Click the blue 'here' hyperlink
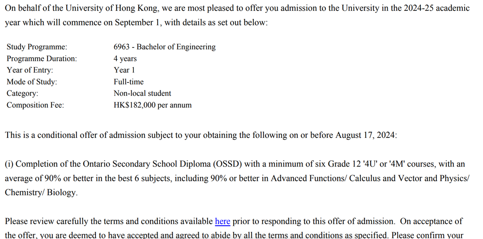483x239 pixels. (222, 221)
